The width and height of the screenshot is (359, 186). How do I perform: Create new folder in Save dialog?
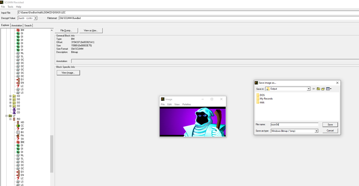pyautogui.click(x=323, y=89)
